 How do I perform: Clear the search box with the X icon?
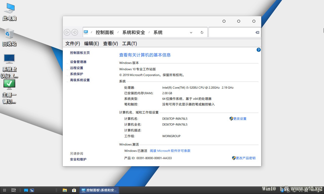click(x=257, y=32)
